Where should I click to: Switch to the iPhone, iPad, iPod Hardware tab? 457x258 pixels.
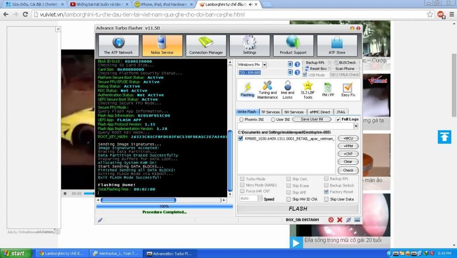[164, 4]
